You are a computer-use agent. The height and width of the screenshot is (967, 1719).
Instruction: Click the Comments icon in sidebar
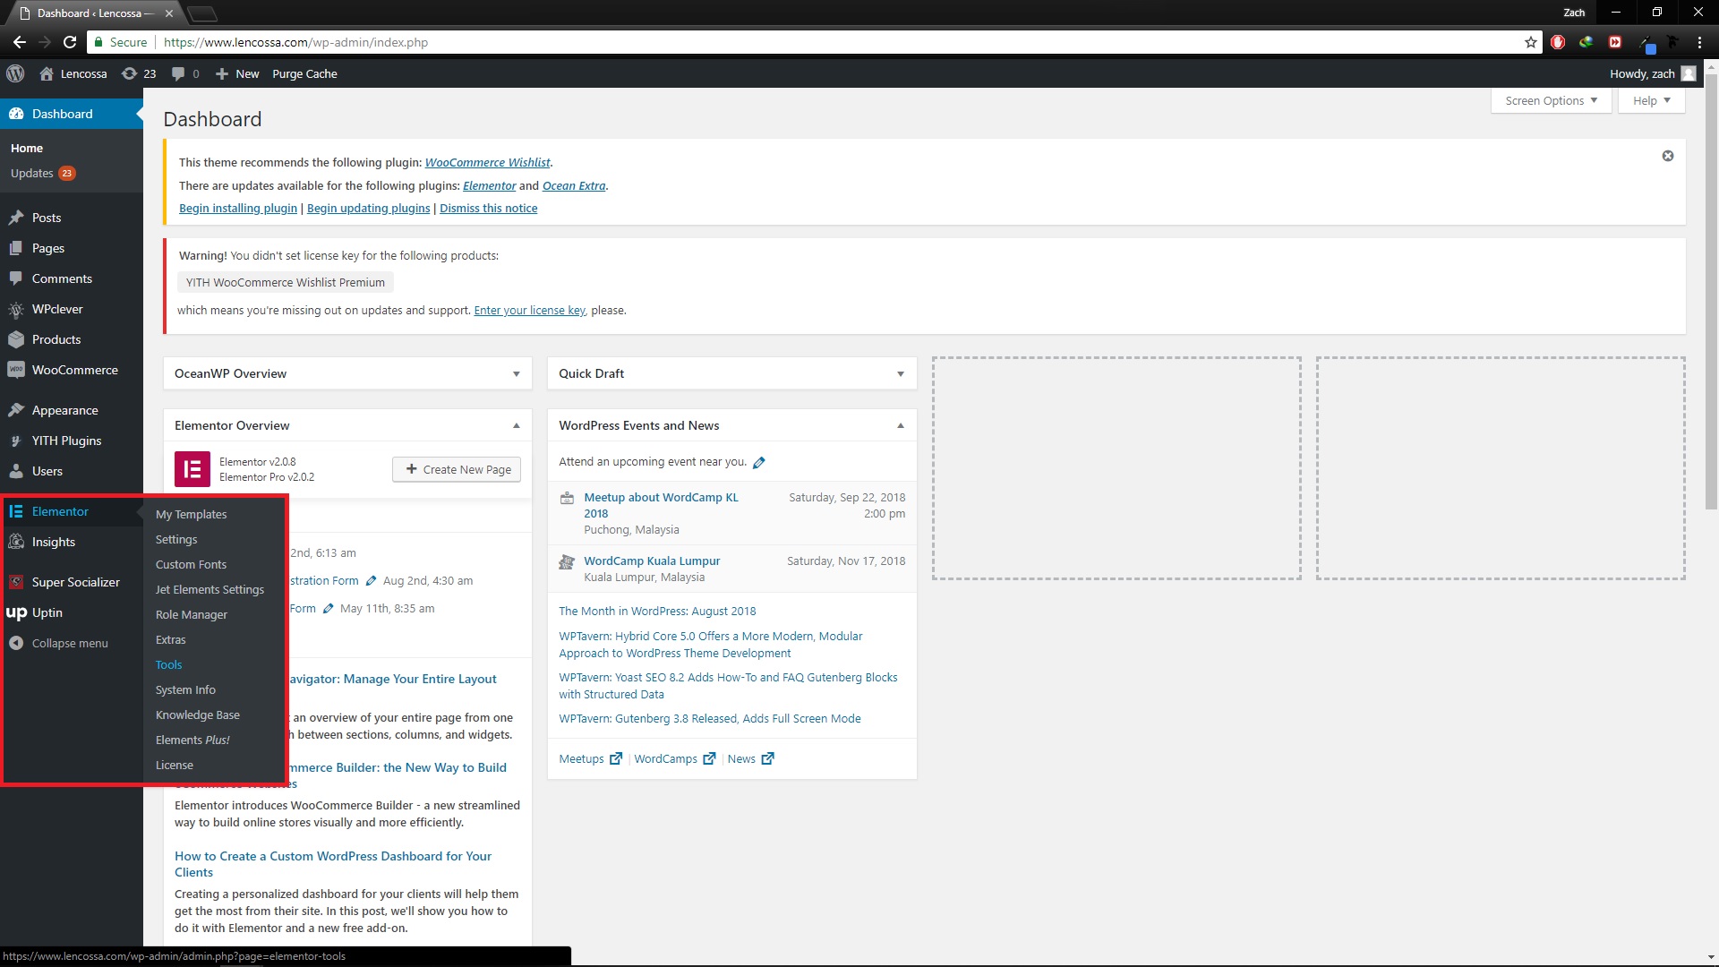(x=16, y=278)
